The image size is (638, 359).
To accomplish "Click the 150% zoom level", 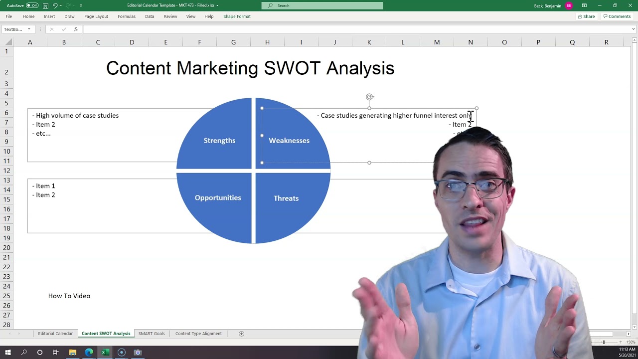I will click(x=631, y=342).
